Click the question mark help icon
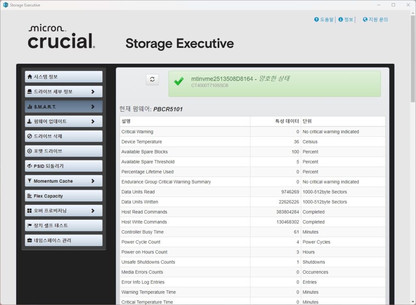416x305 pixels. [x=316, y=19]
